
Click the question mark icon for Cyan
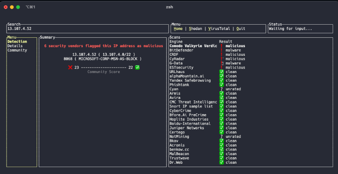click(222, 89)
